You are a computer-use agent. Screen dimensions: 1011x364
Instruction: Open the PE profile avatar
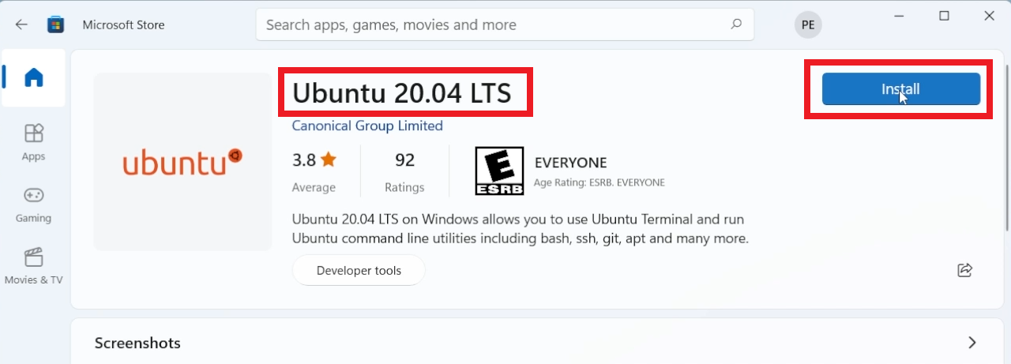point(807,24)
